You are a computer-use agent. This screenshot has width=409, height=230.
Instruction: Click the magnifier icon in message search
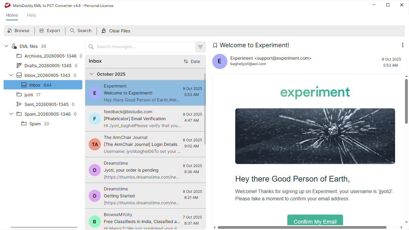(x=91, y=47)
